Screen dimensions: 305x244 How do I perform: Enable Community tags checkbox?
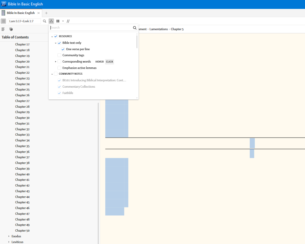pos(59,55)
